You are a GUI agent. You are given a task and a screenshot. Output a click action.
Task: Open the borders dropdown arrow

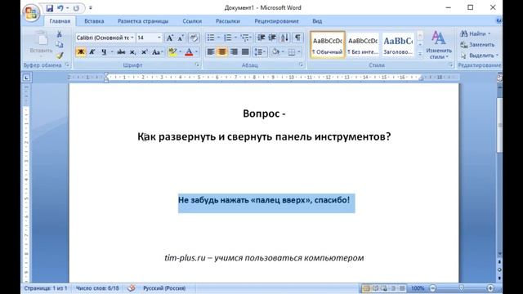click(299, 51)
